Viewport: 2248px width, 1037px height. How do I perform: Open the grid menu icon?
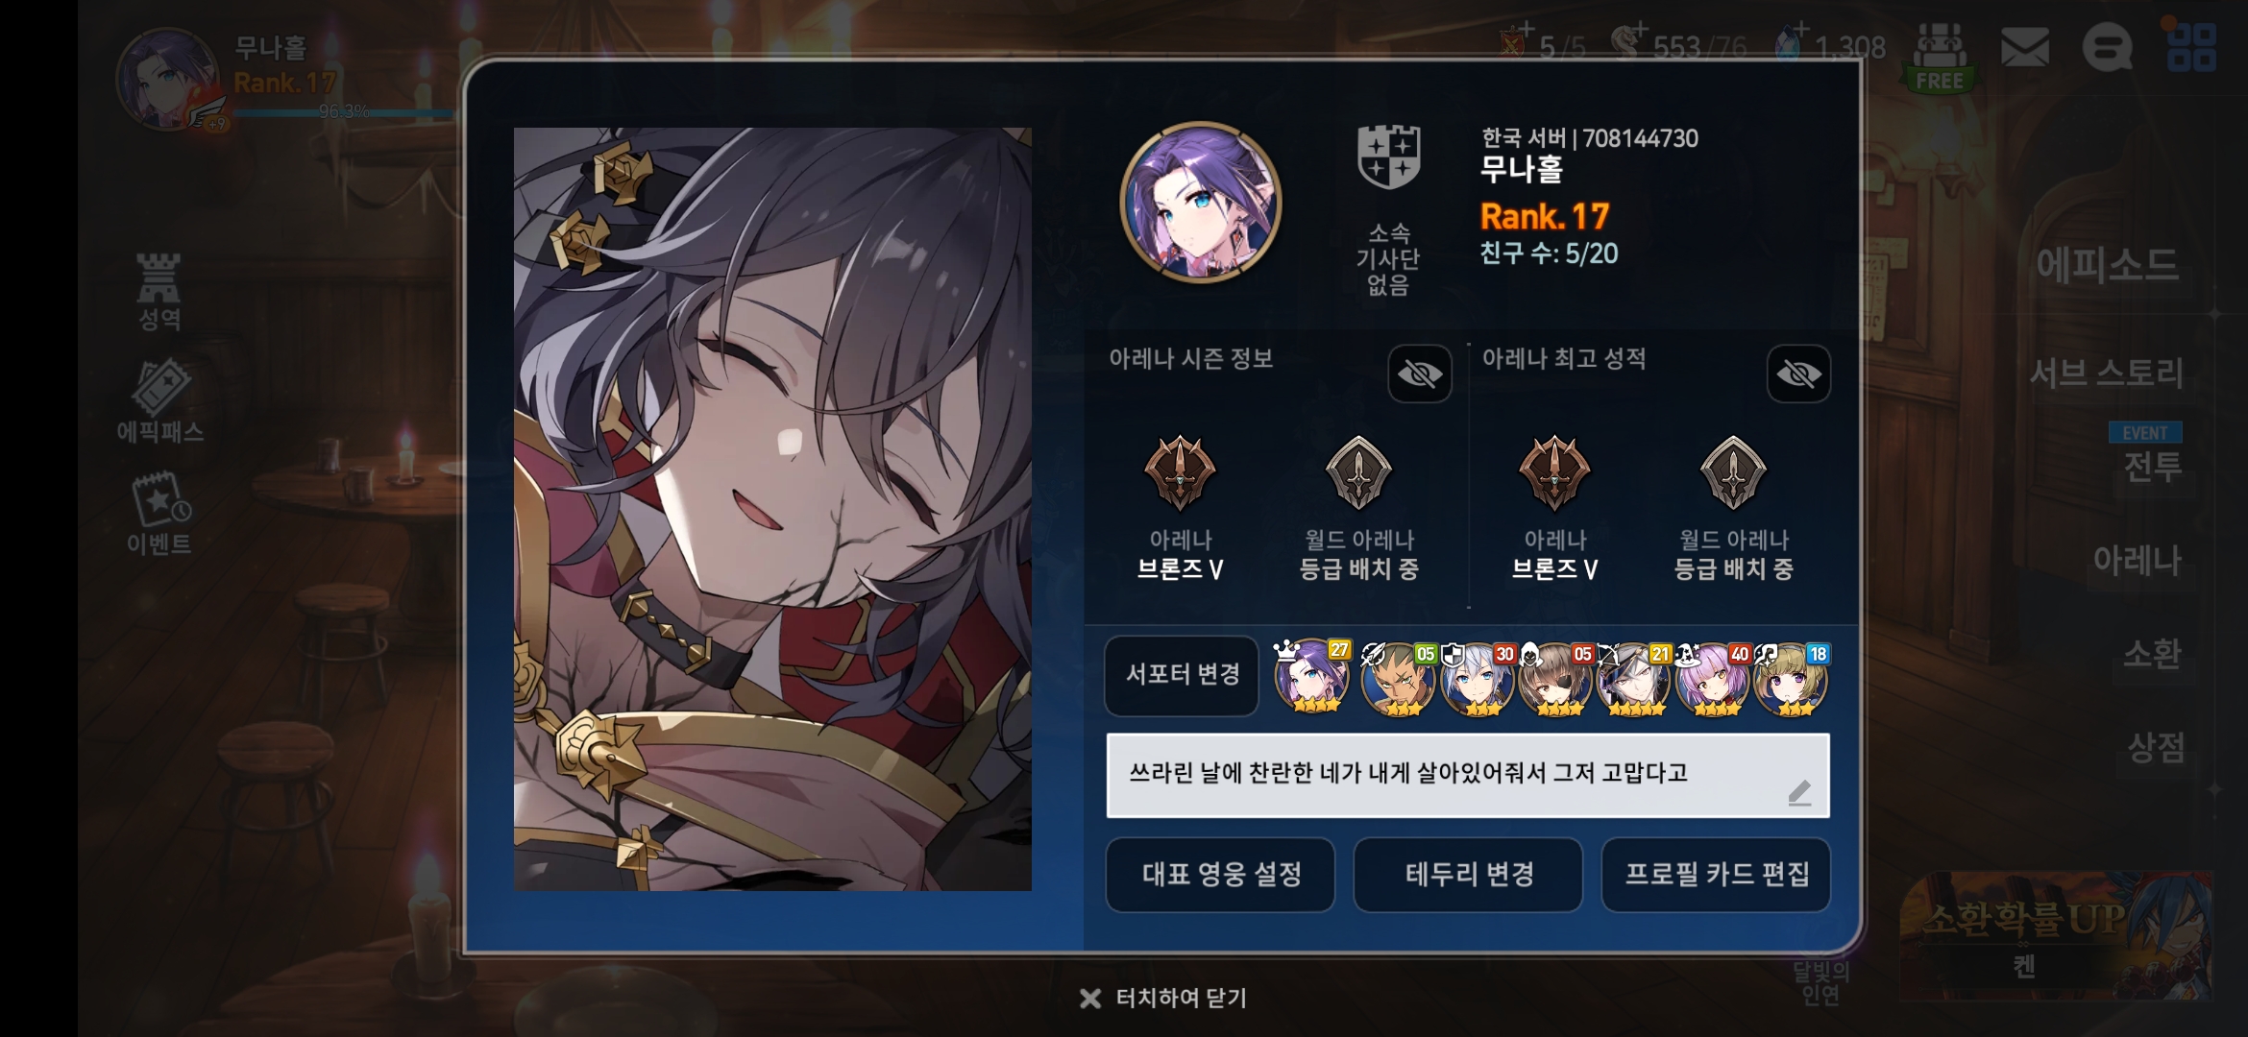[x=2191, y=47]
